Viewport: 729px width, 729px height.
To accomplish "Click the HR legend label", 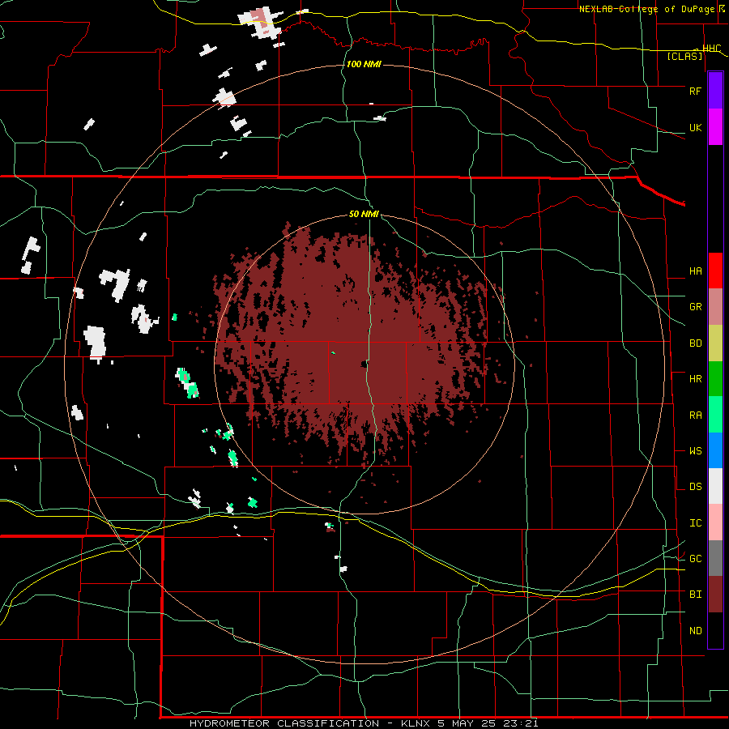I will point(696,379).
